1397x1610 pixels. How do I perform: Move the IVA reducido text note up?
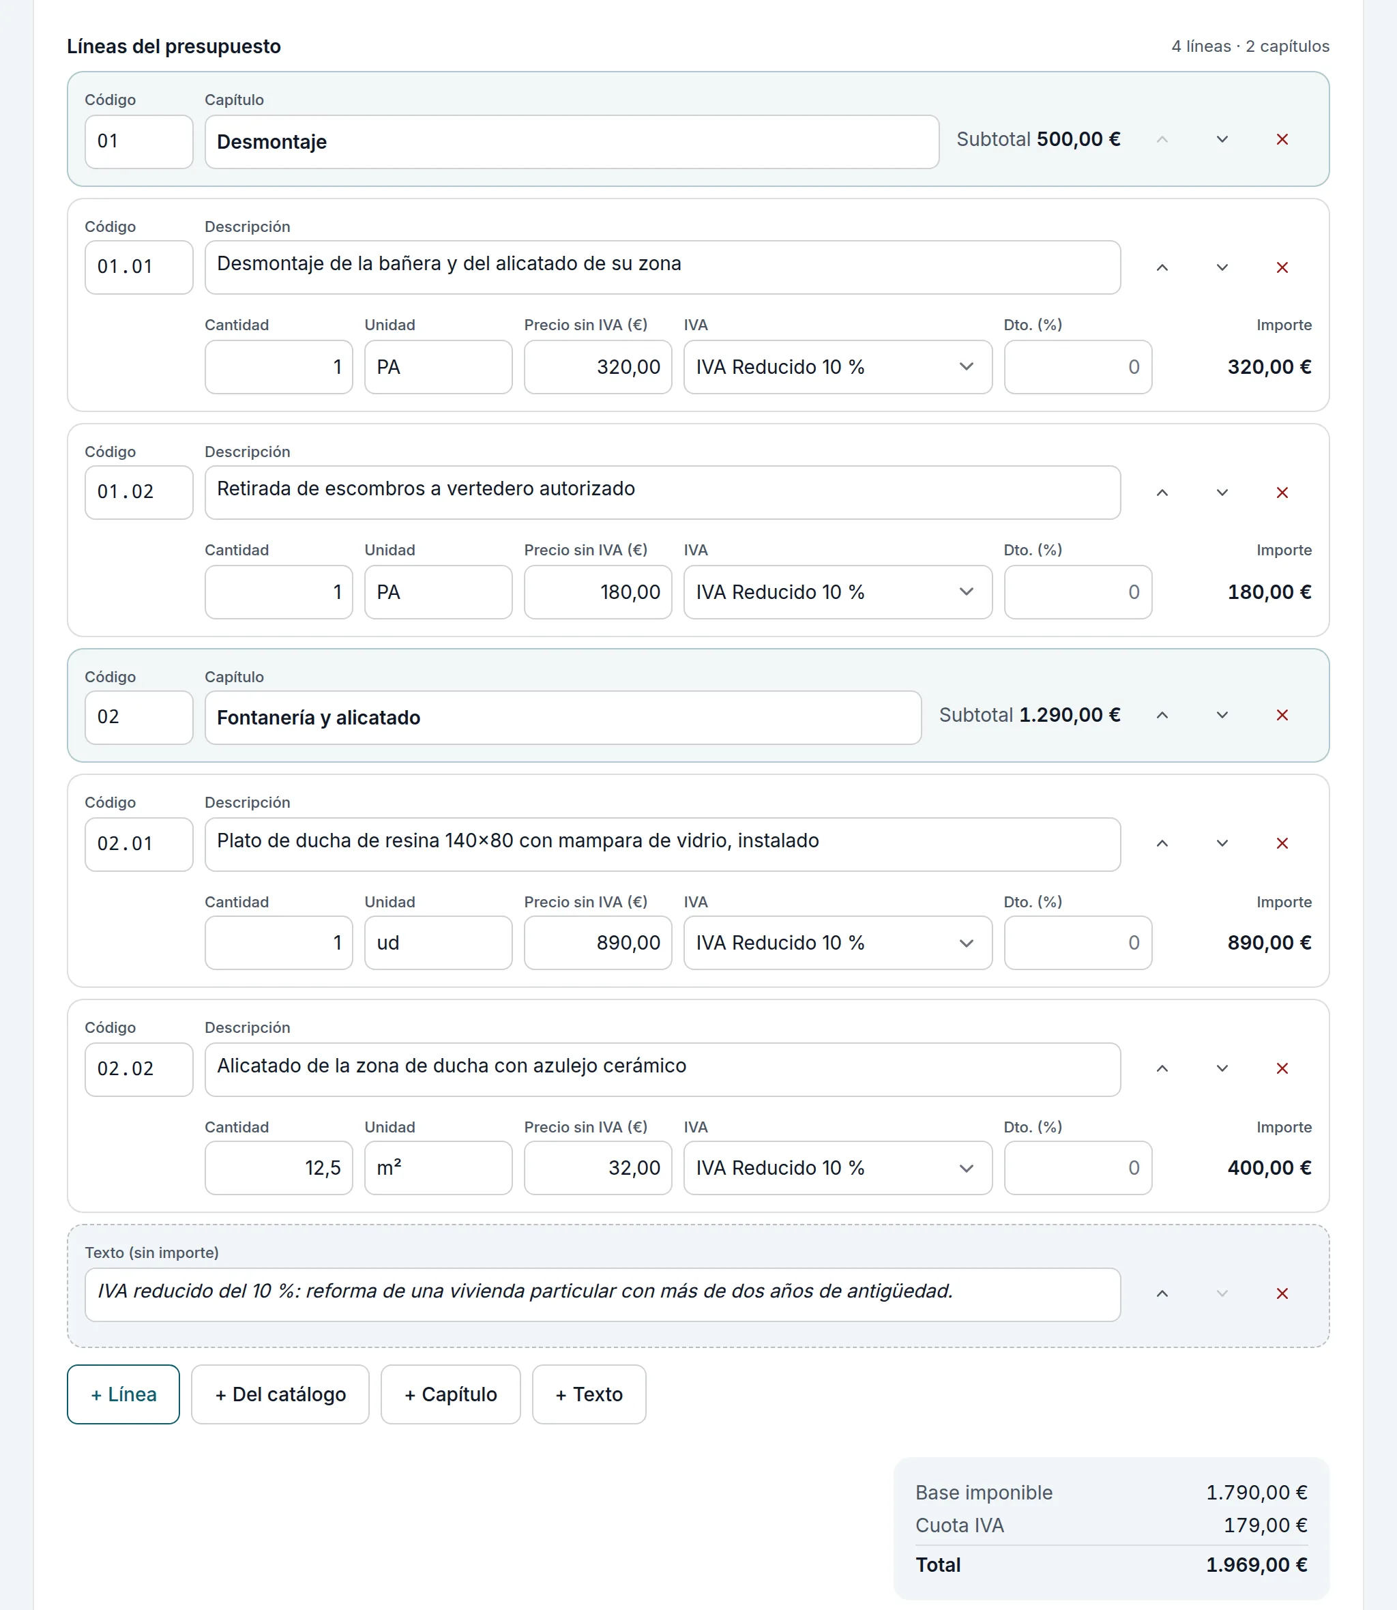pyautogui.click(x=1162, y=1294)
